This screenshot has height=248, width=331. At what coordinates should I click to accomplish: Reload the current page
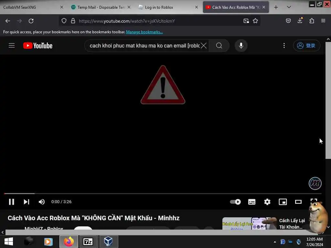(x=31, y=21)
